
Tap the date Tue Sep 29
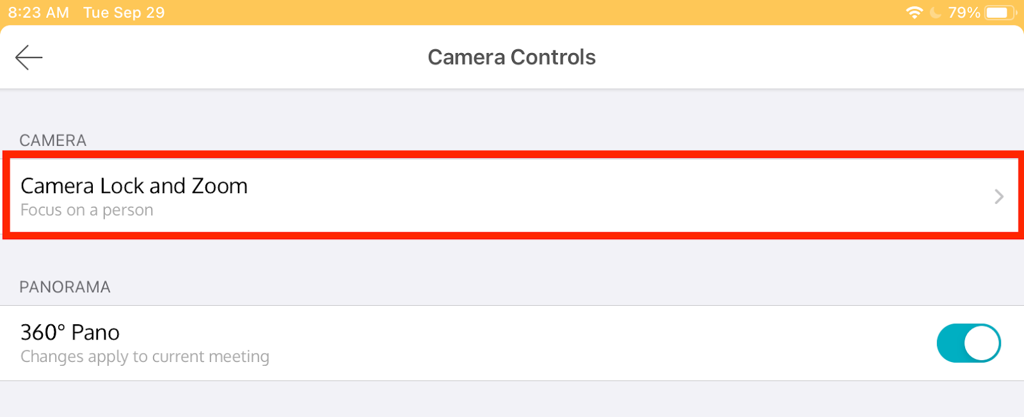[123, 12]
